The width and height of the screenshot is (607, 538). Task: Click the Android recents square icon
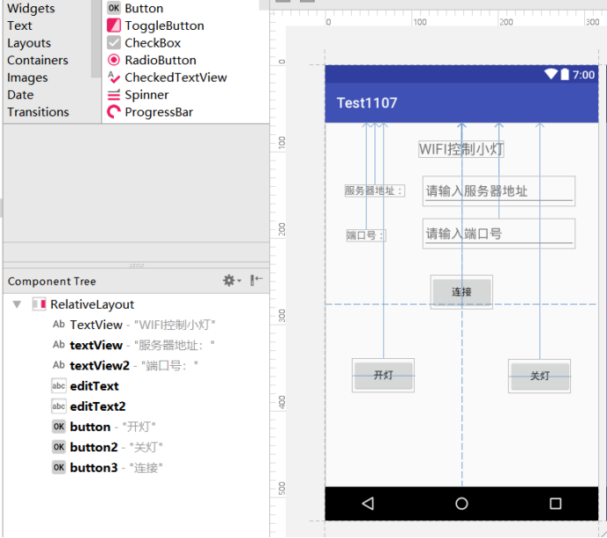pyautogui.click(x=555, y=504)
